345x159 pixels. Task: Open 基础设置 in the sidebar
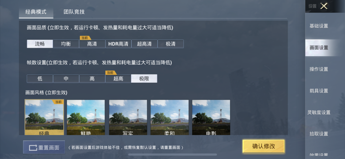coord(319,26)
